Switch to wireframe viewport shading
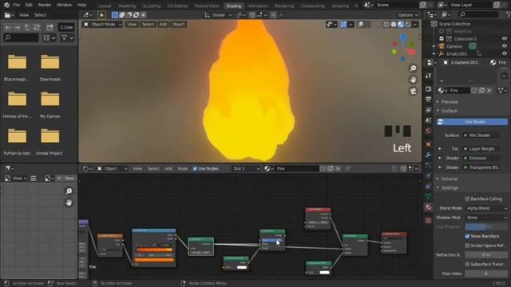 pyautogui.click(x=386, y=25)
